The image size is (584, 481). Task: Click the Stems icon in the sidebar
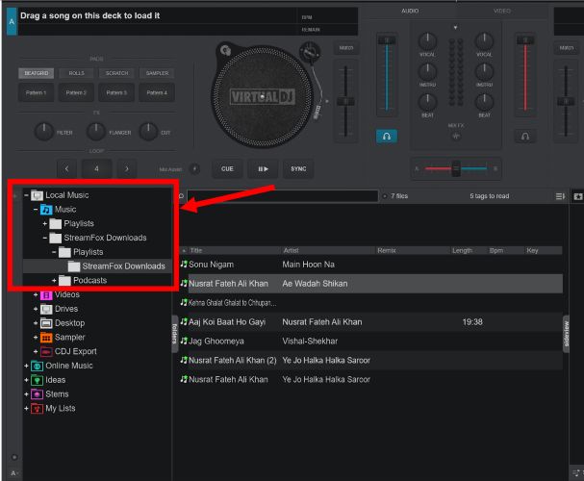tap(37, 394)
